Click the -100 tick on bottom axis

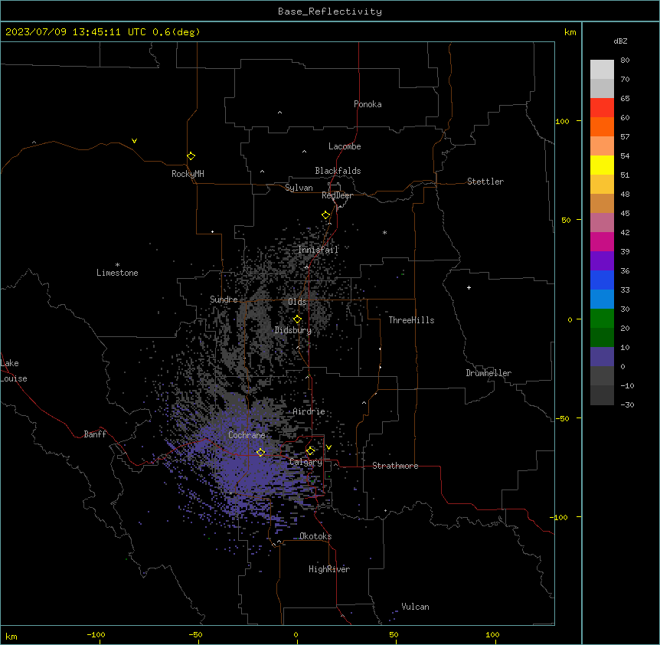pos(96,634)
